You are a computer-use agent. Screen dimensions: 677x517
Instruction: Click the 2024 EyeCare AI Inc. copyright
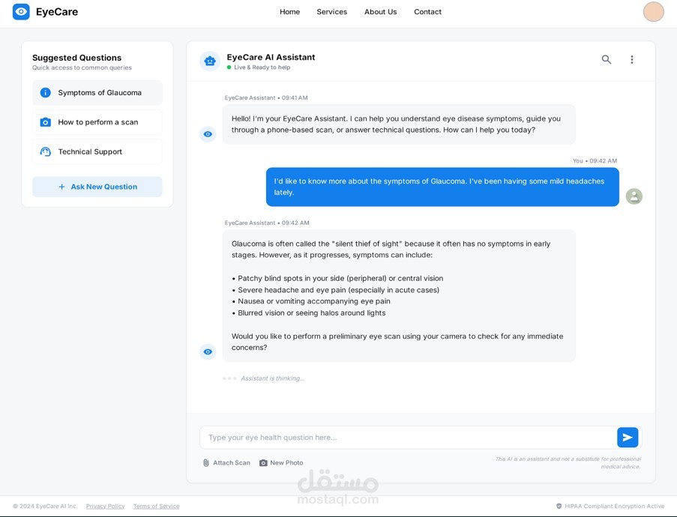45,506
